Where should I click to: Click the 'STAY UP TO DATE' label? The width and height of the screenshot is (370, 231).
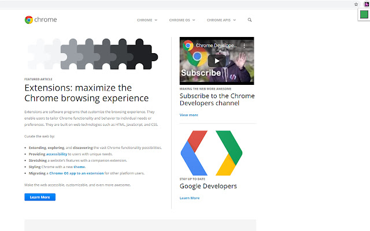(x=193, y=179)
